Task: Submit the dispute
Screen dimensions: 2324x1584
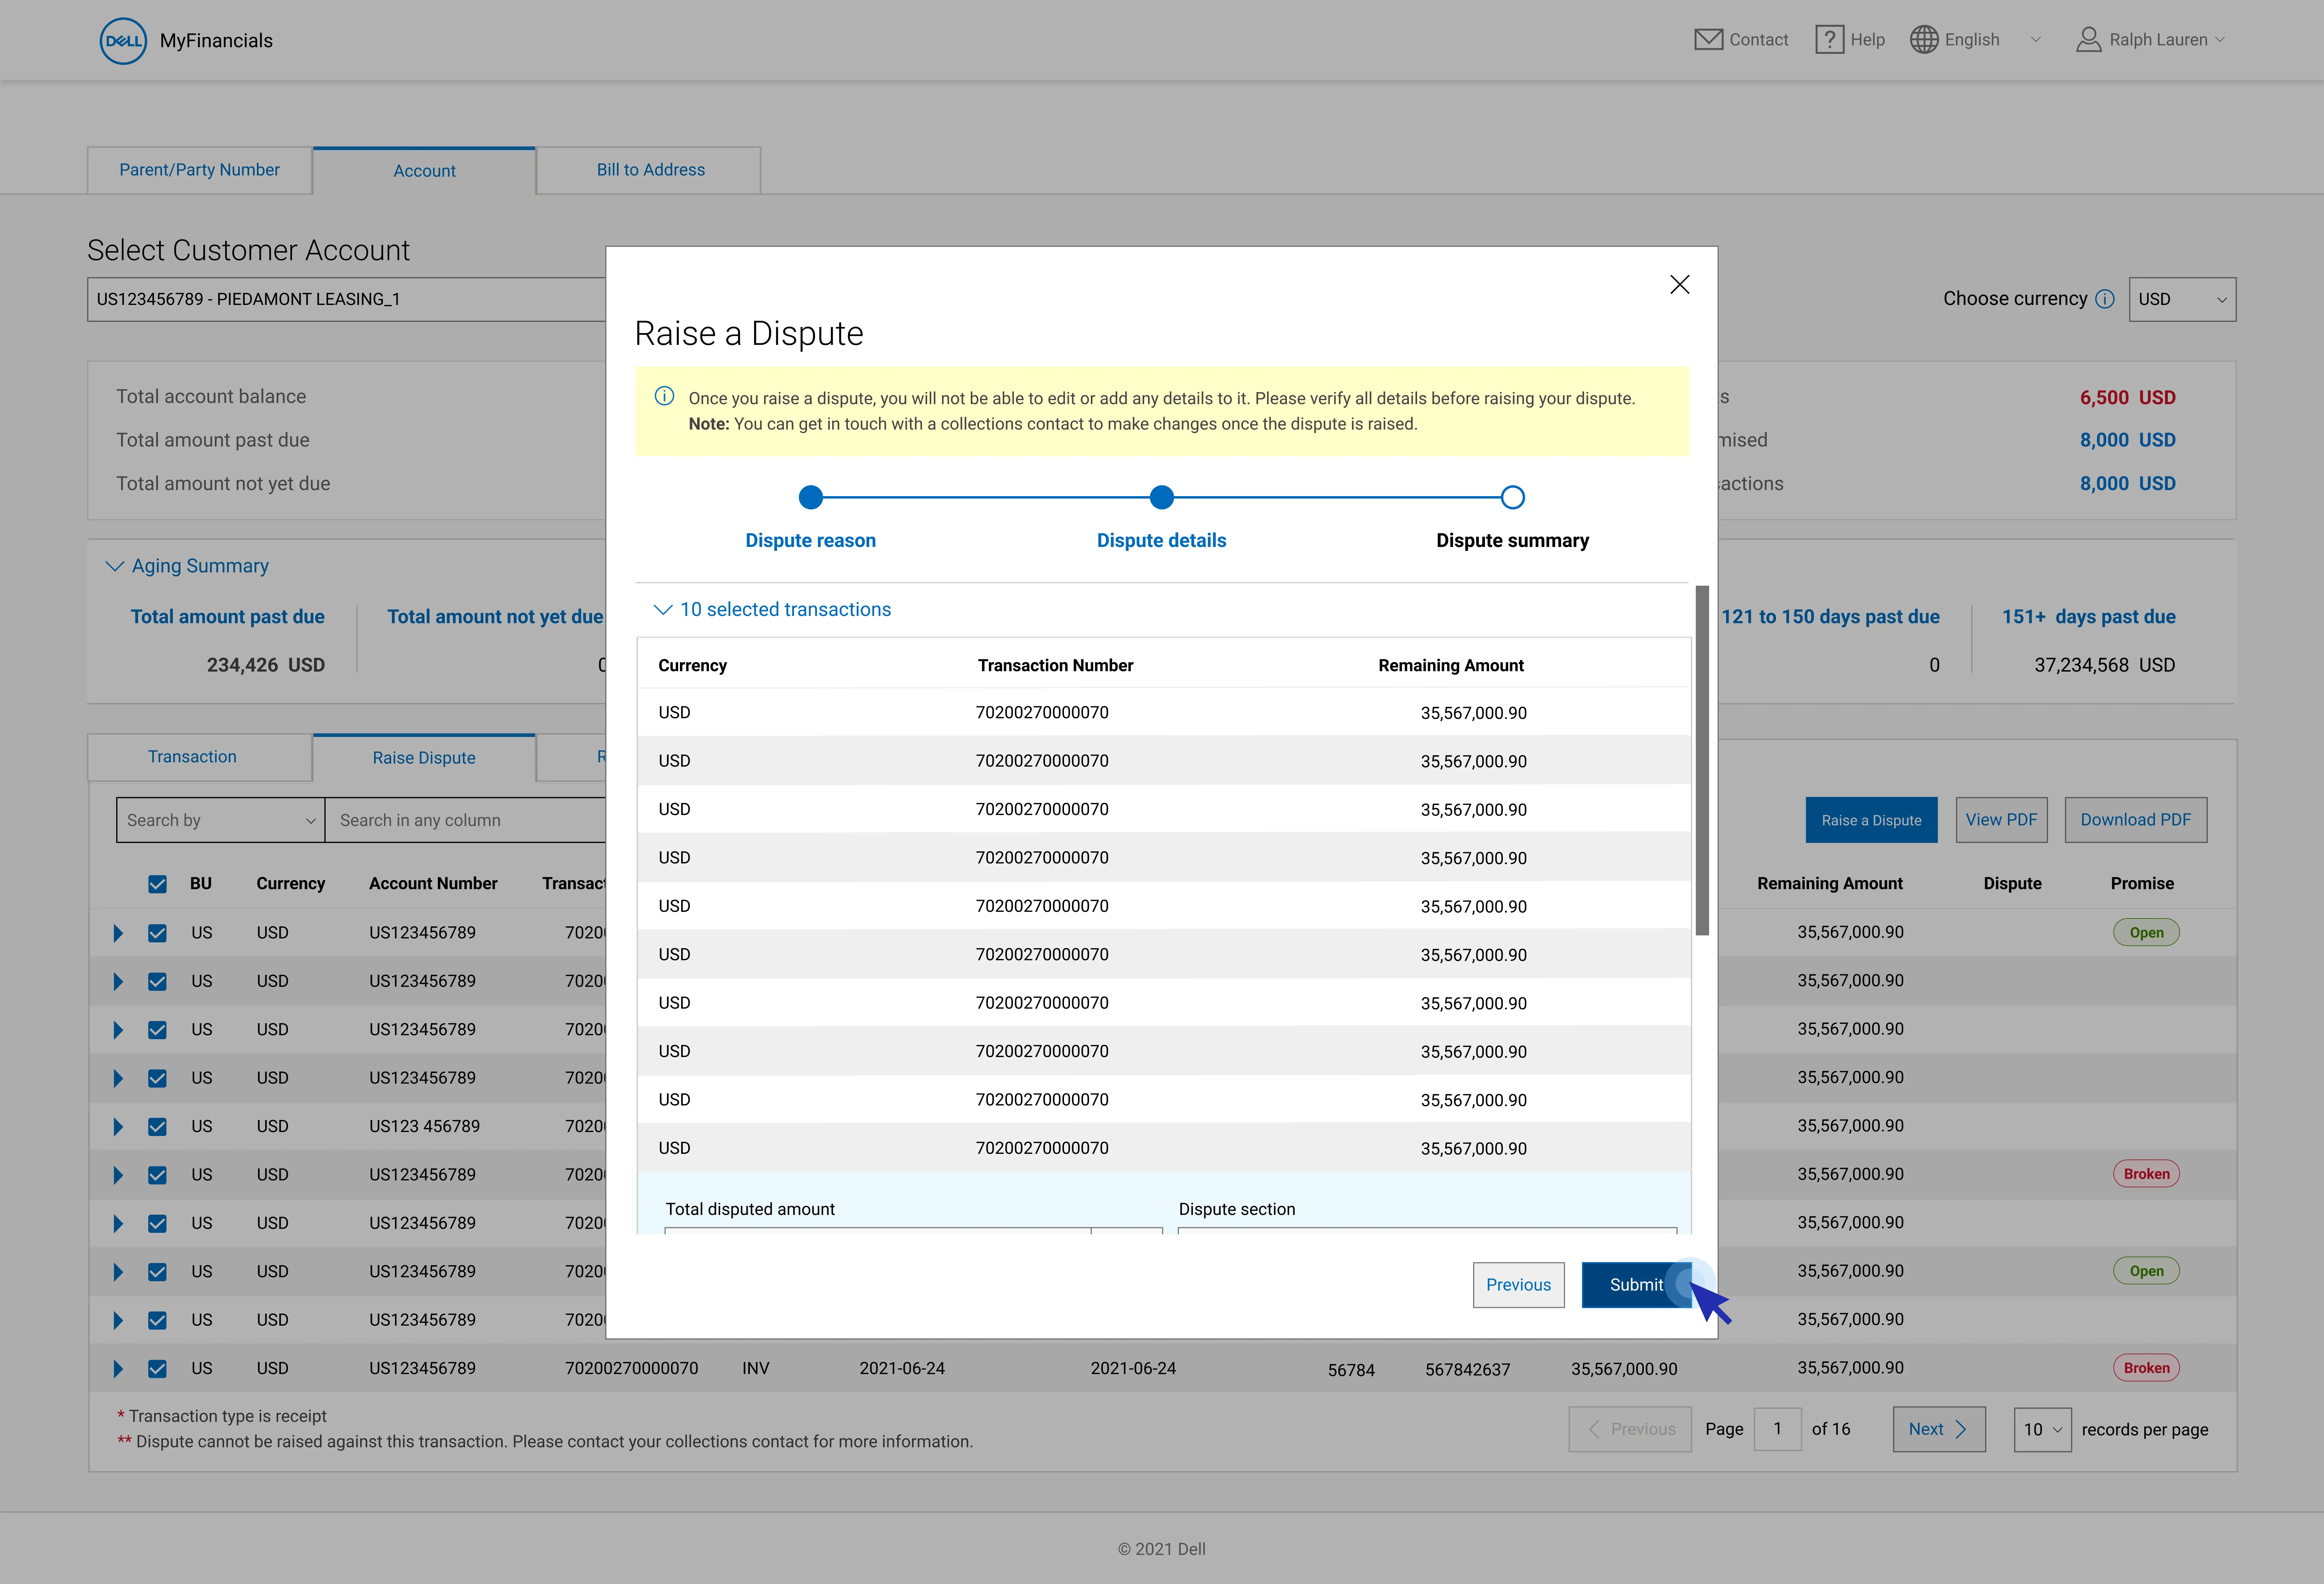Action: click(1636, 1285)
